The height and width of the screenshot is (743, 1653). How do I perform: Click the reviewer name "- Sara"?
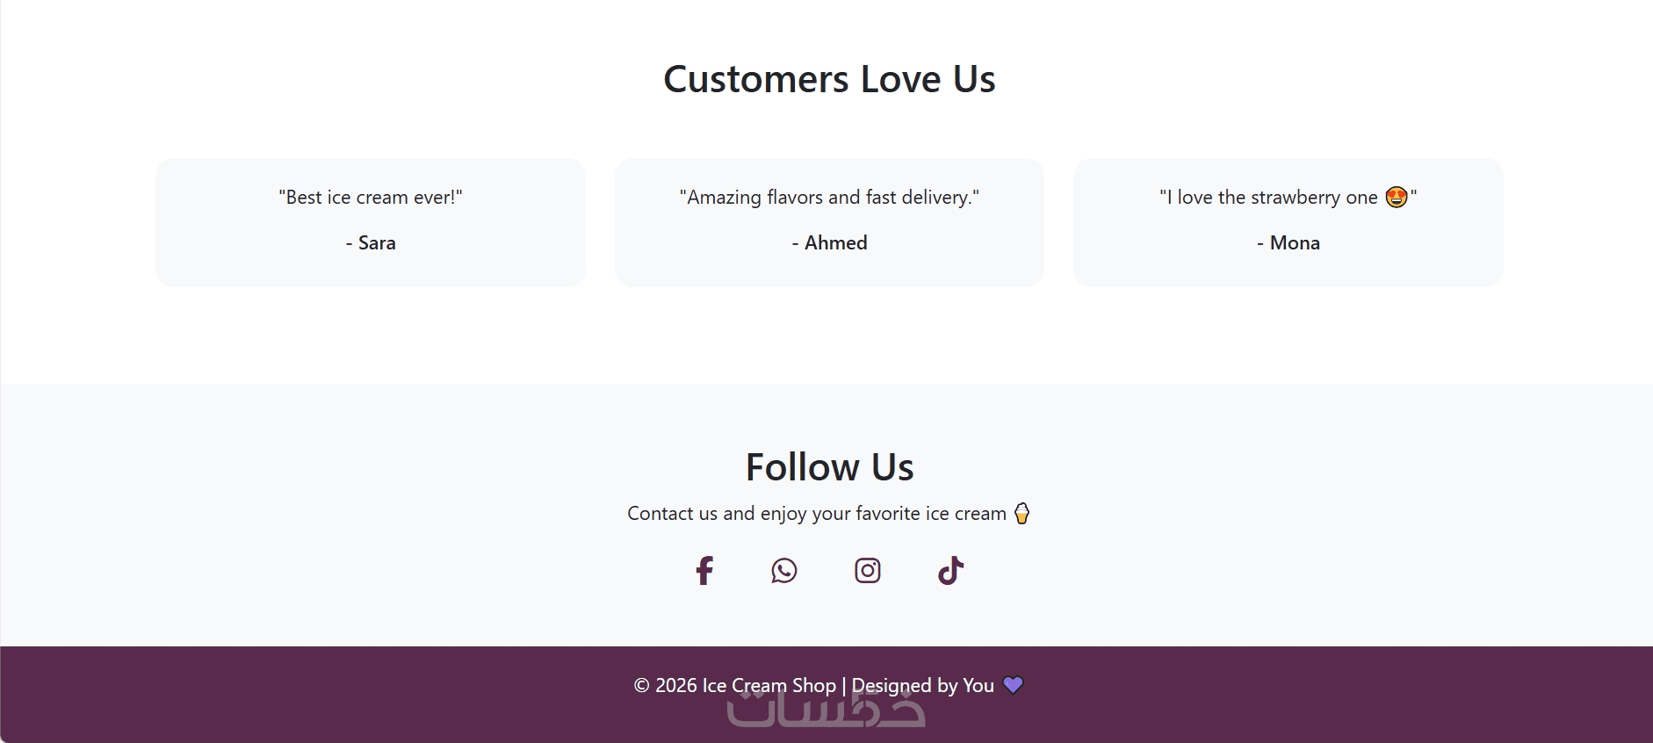(x=371, y=243)
